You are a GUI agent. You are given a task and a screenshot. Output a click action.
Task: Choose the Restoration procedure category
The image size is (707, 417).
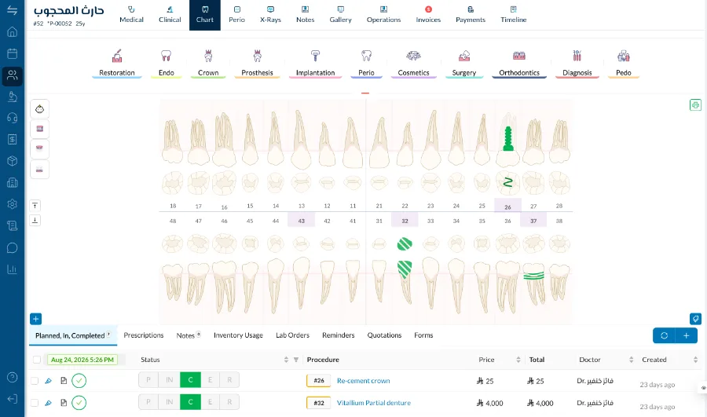117,63
